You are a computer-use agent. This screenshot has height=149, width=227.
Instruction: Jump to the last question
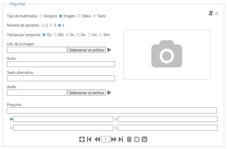[121, 139]
